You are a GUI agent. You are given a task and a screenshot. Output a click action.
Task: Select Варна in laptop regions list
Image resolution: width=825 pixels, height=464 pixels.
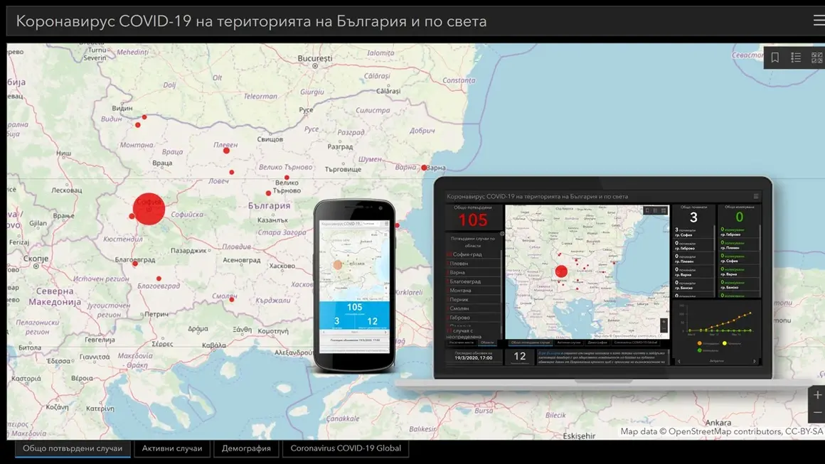pos(473,272)
